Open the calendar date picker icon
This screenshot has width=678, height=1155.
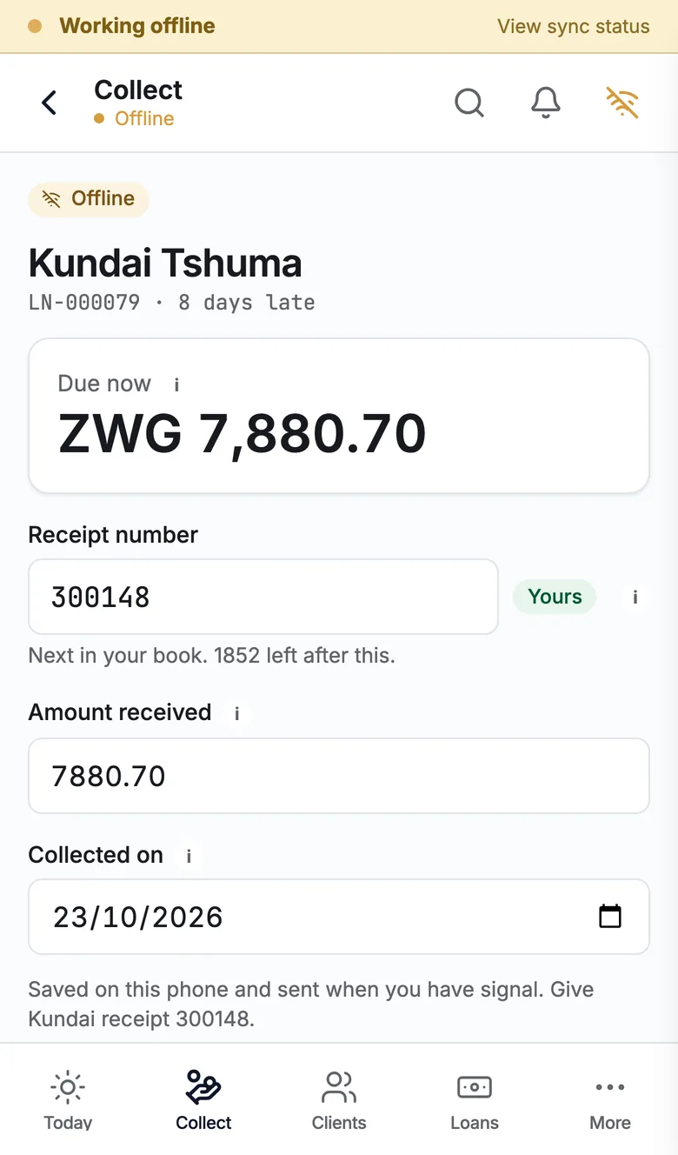coord(610,916)
